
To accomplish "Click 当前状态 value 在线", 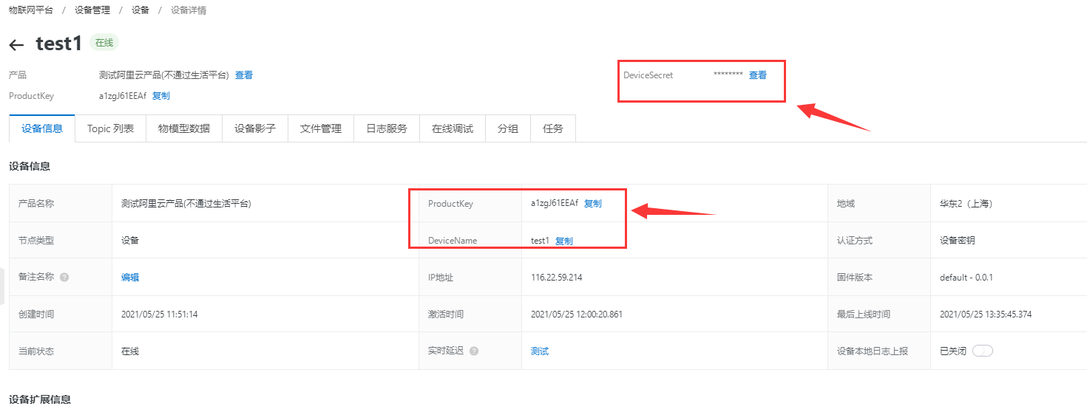I will [x=130, y=351].
